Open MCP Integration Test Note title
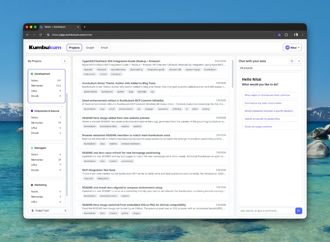The width and height of the screenshot is (330, 242). coord(99,170)
